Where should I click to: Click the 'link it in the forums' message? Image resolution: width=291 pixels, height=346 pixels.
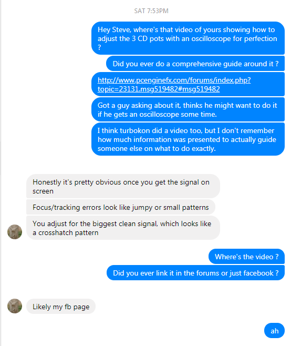point(195,273)
